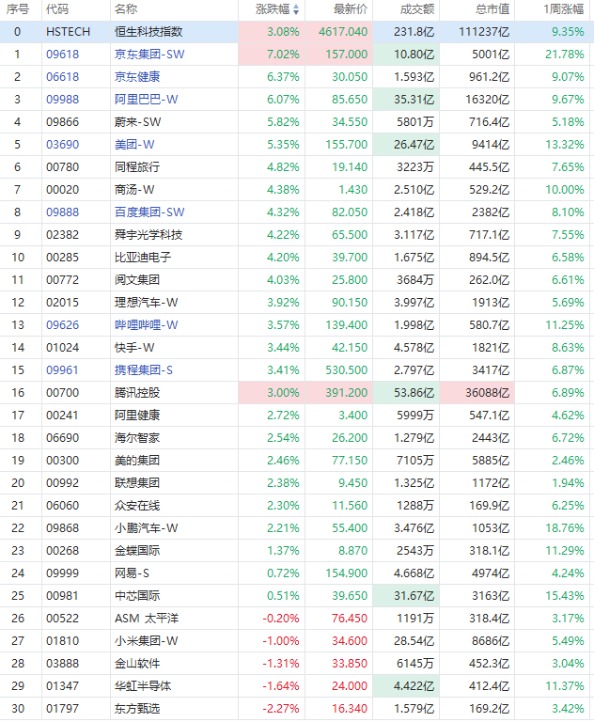Screen dimensions: 594x722
Task: Click the 序号 column header
Action: click(x=17, y=9)
